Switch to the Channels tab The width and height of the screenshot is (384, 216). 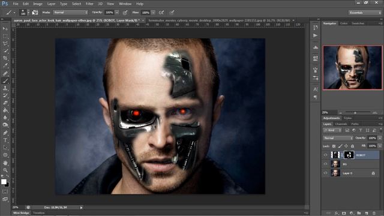[341, 124]
